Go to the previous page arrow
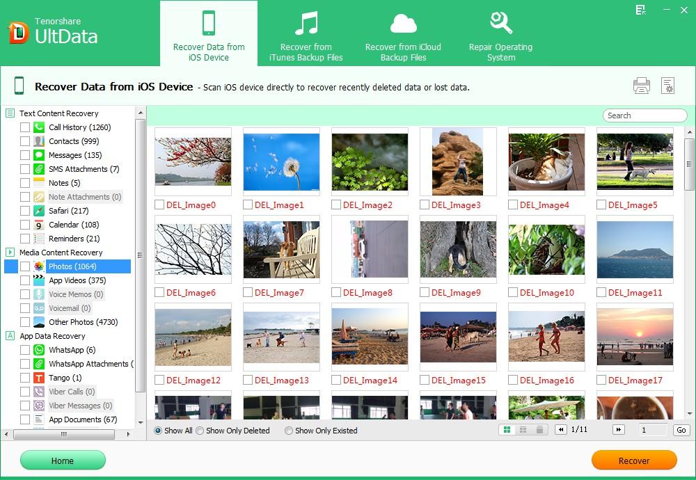 [x=561, y=430]
